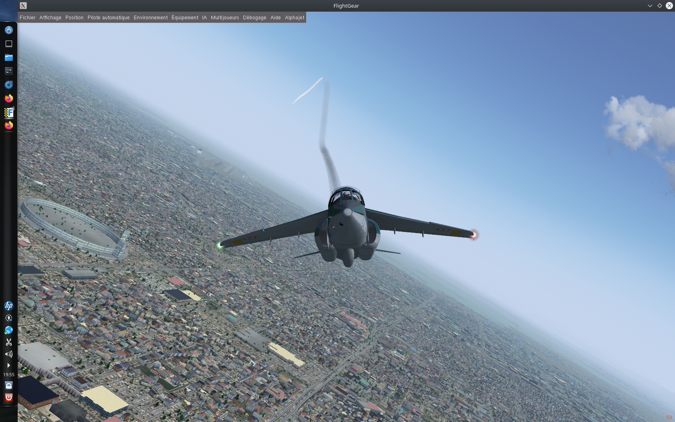Open the IA menu

point(204,18)
